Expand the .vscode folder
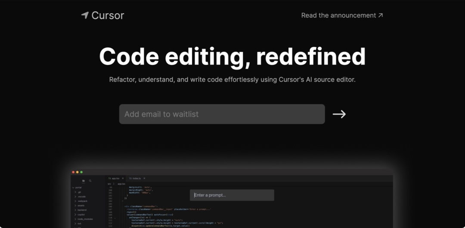 point(80,197)
